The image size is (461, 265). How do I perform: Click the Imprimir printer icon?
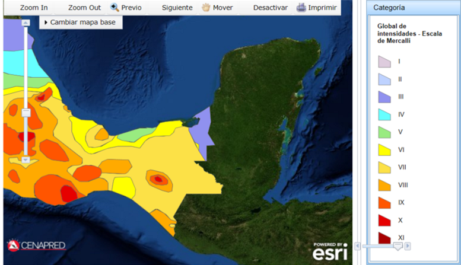[x=301, y=8]
